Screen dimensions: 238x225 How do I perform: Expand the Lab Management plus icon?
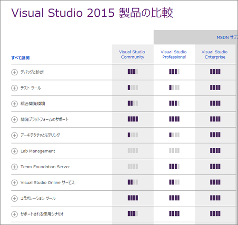pyautogui.click(x=14, y=151)
